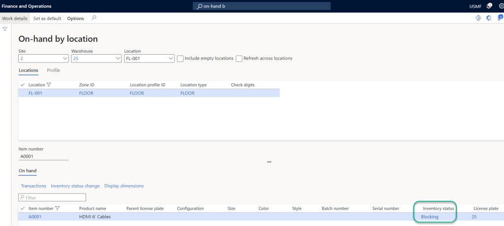Enable Include empty locations checkbox
The width and height of the screenshot is (504, 226).
click(x=180, y=58)
